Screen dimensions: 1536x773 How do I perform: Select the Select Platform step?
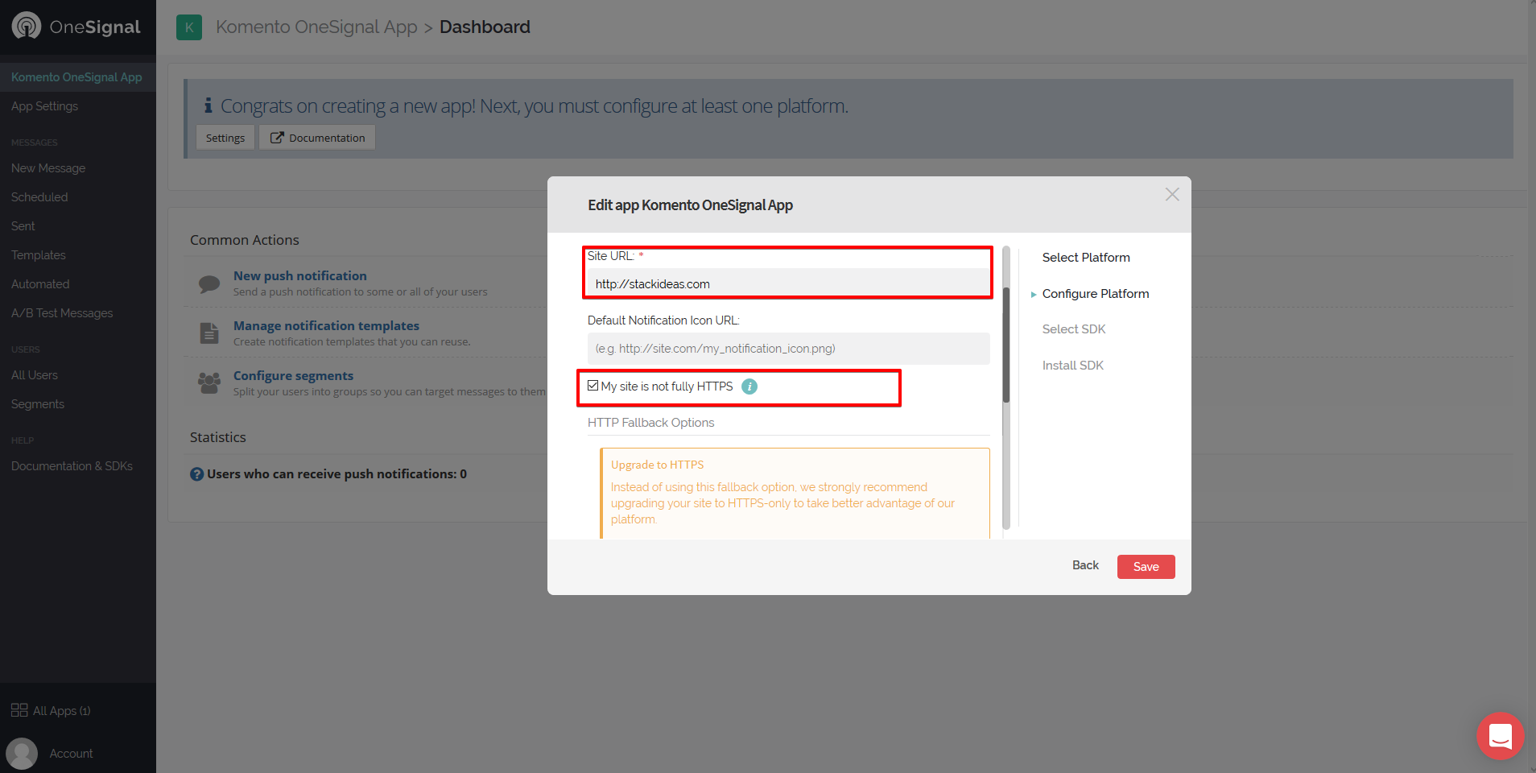pyautogui.click(x=1086, y=258)
